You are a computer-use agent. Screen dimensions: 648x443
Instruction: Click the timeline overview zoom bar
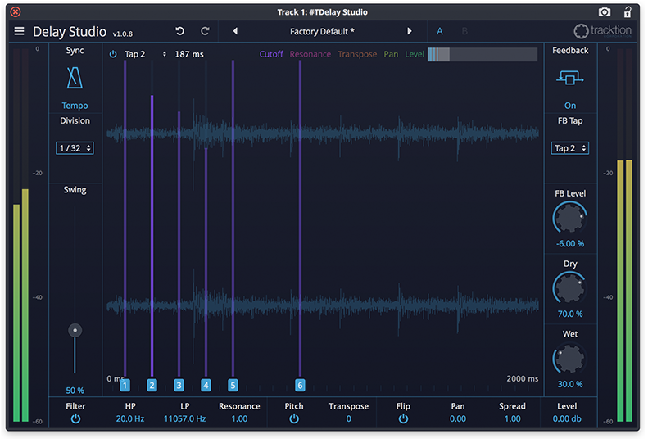(x=483, y=54)
